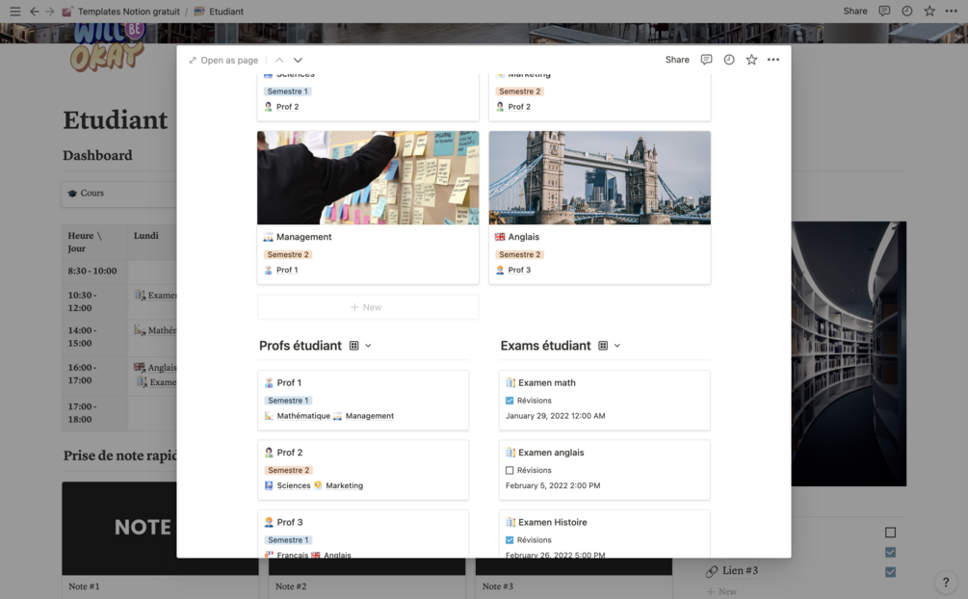Image resolution: width=968 pixels, height=599 pixels.
Task: Go to previous page with up chevron
Action: [279, 60]
